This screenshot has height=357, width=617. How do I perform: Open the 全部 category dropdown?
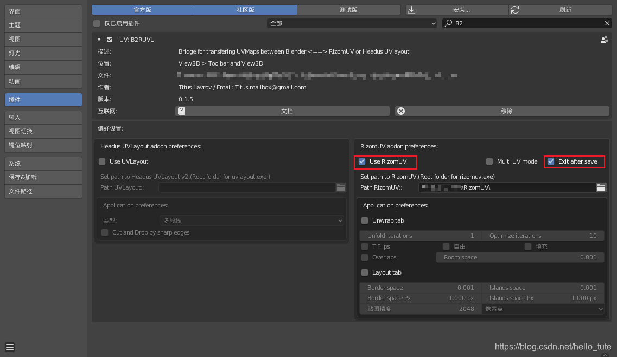pos(352,23)
